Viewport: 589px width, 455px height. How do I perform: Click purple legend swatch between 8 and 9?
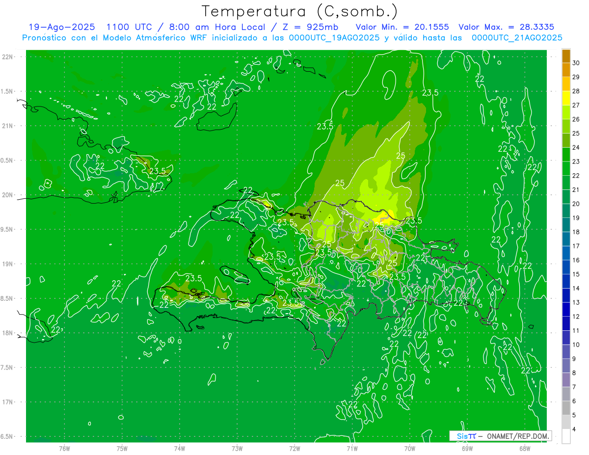[x=566, y=366]
